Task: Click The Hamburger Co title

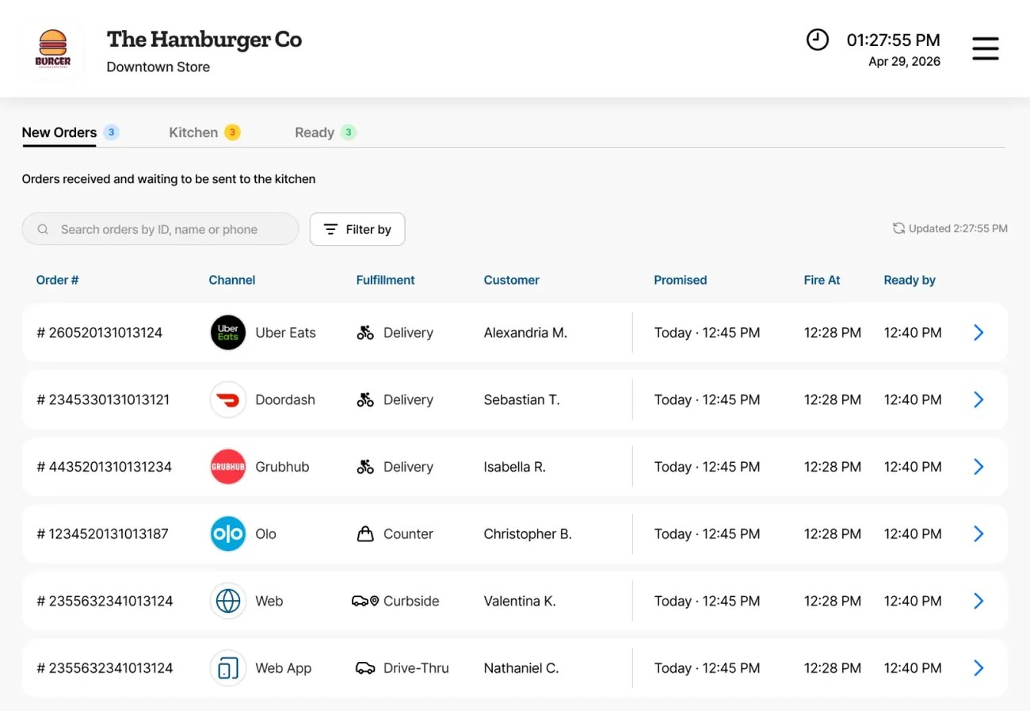Action: pyautogui.click(x=204, y=39)
